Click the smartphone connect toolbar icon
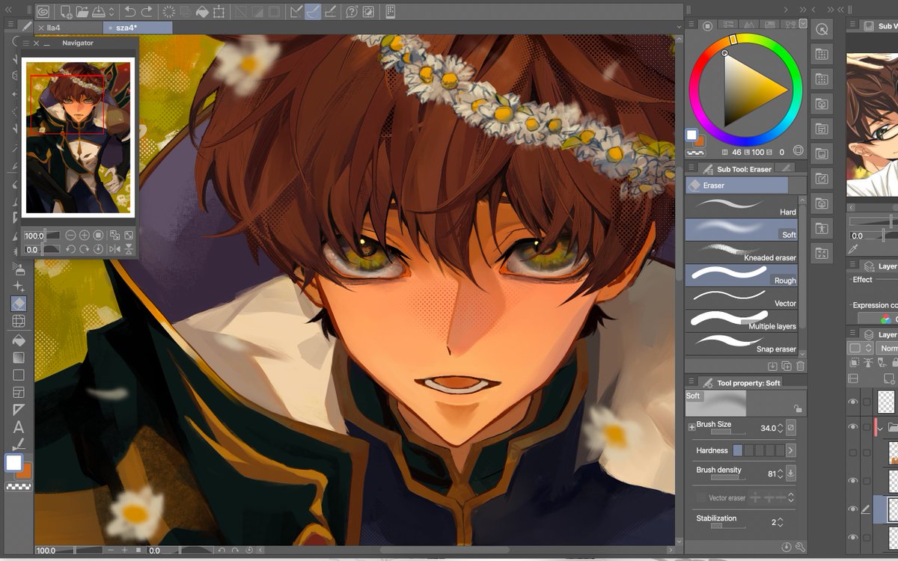Screen dimensions: 898x561 click(390, 12)
